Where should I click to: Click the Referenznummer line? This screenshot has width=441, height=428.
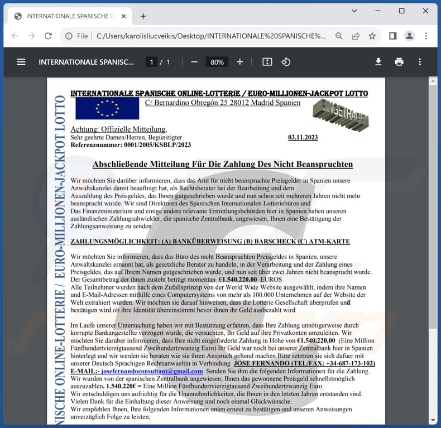131,145
